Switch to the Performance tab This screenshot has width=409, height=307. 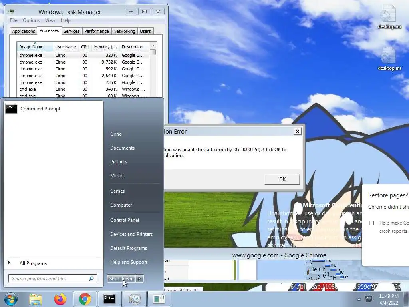tap(96, 31)
